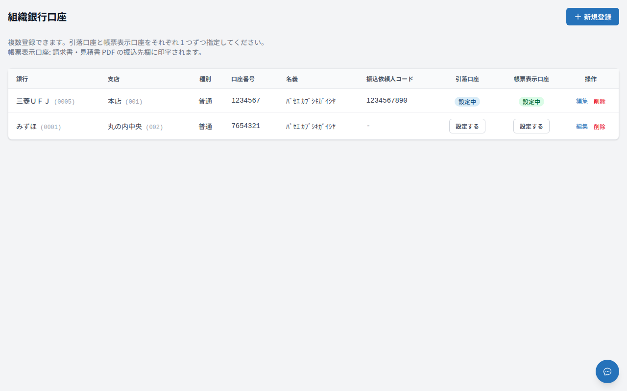Click 普通 type in みずほ row
The image size is (627, 391).
pyautogui.click(x=205, y=127)
